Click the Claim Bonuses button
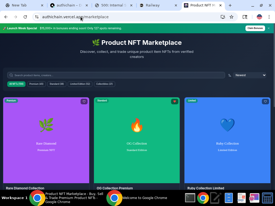This screenshot has height=206, width=275. 255,28
